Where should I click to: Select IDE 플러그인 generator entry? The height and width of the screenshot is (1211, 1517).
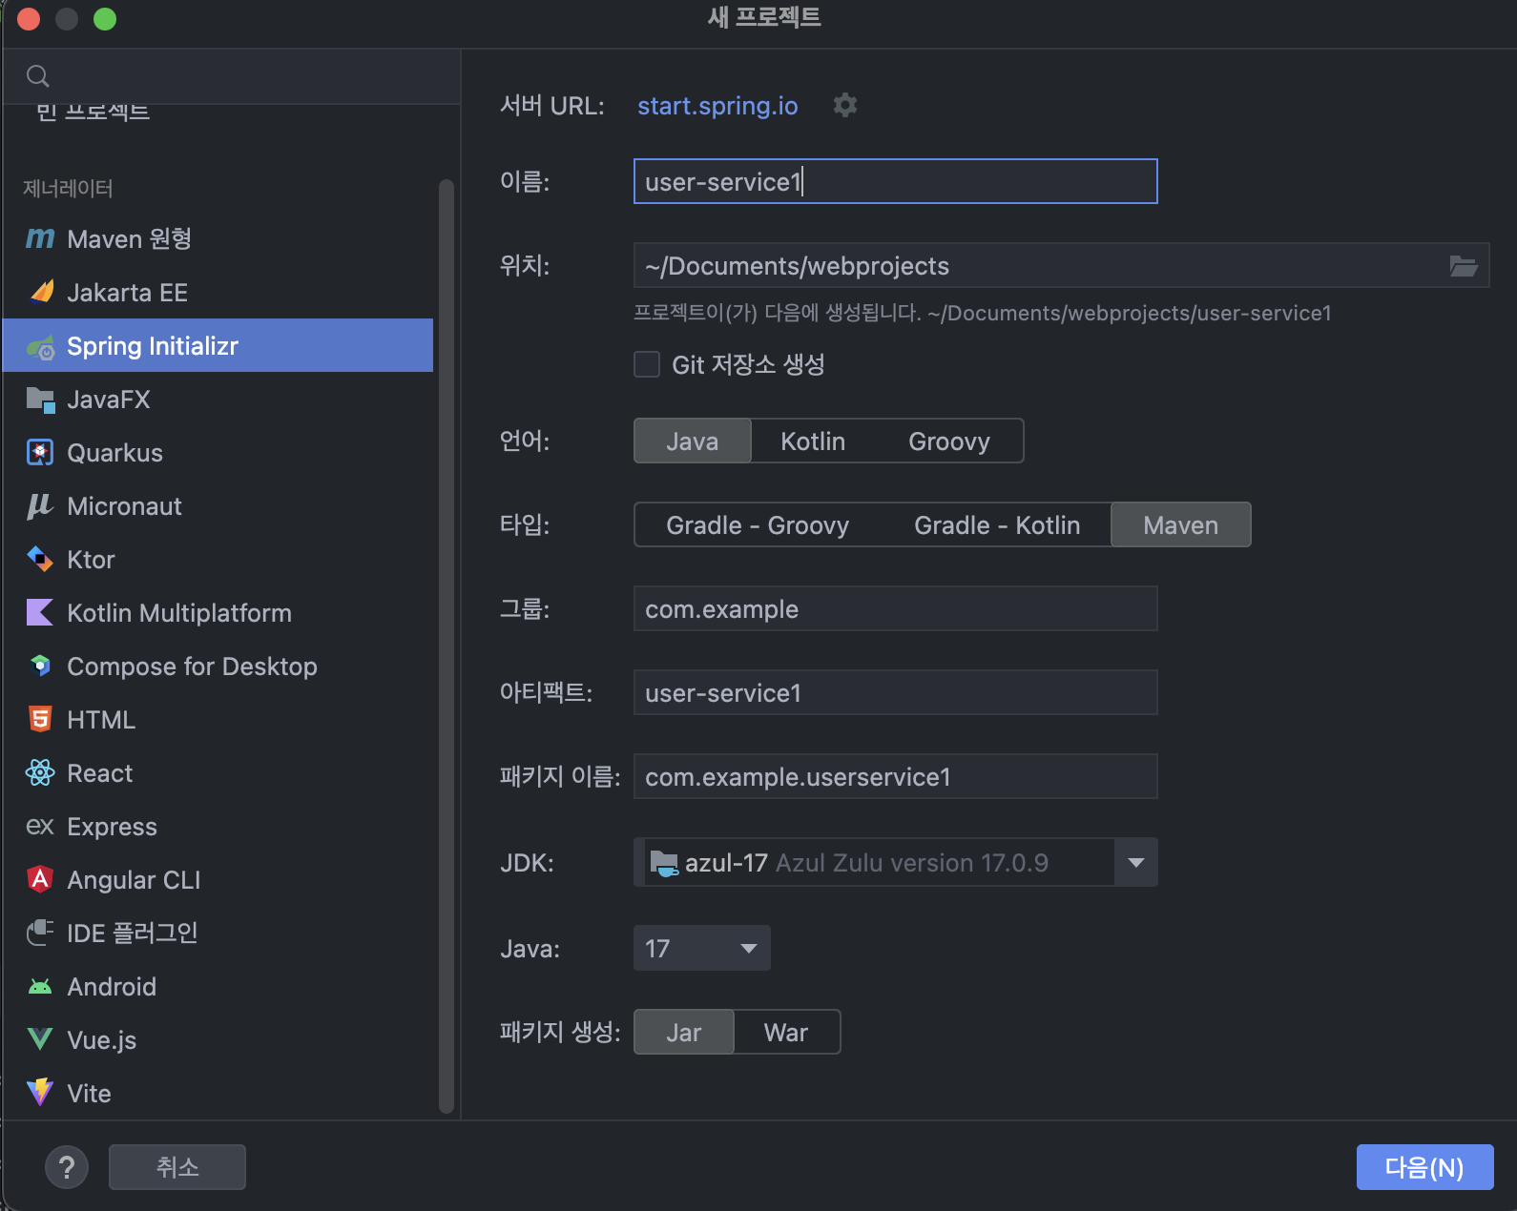click(x=218, y=934)
